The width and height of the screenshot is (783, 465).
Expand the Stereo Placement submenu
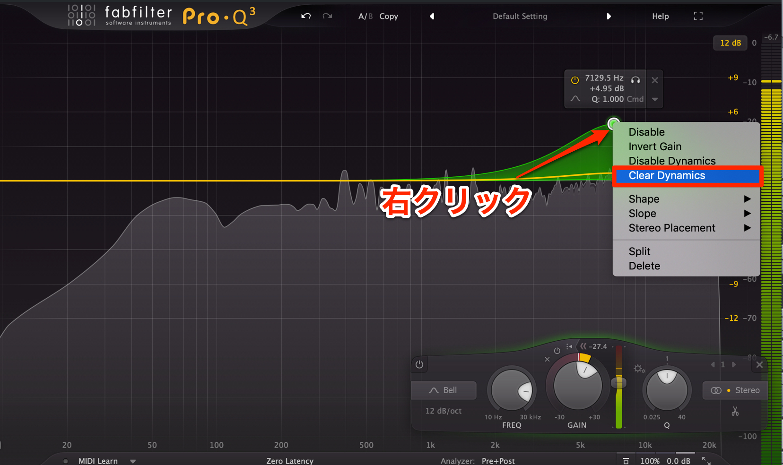pos(687,228)
